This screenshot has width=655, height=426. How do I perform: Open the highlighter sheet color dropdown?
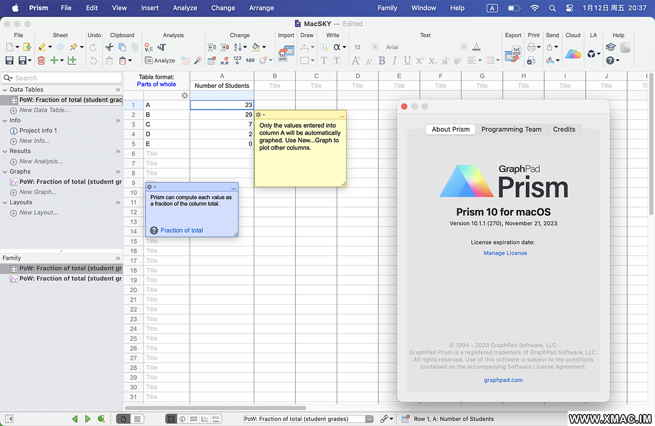pyautogui.click(x=50, y=48)
